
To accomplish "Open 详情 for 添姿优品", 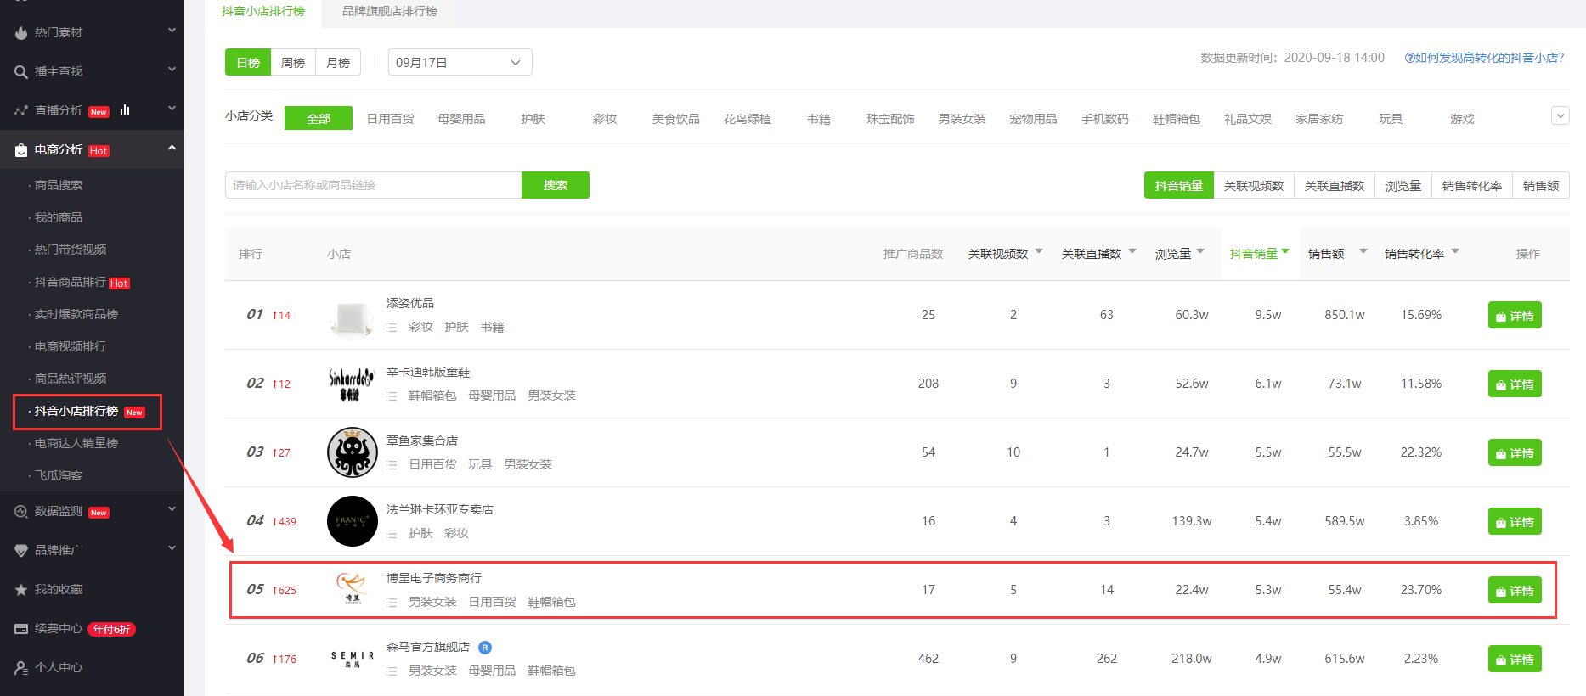I will (1515, 316).
